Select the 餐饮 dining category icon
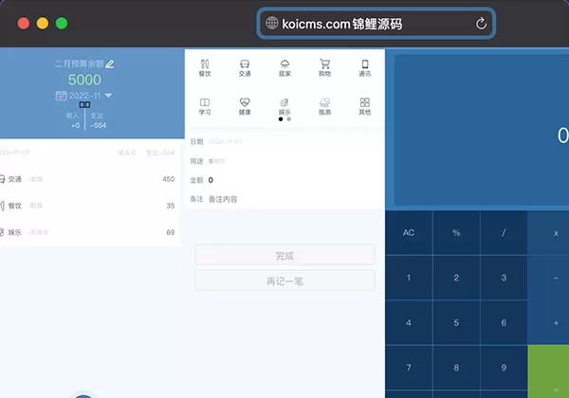Image resolution: width=569 pixels, height=398 pixels. [205, 68]
